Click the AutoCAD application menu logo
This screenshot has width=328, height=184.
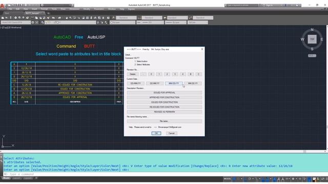pos(2,6)
